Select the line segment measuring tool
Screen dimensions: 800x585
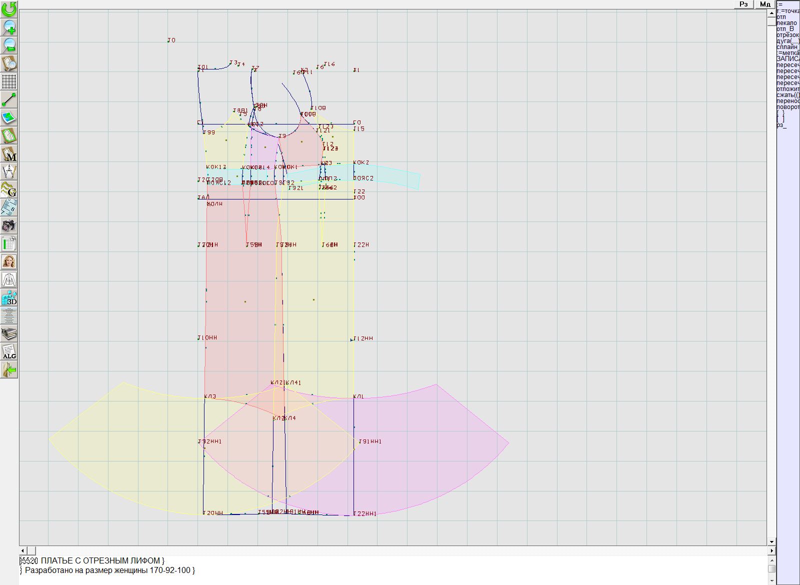pos(9,99)
